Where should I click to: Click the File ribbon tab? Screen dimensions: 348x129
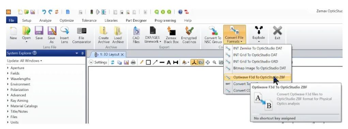coord(12,20)
